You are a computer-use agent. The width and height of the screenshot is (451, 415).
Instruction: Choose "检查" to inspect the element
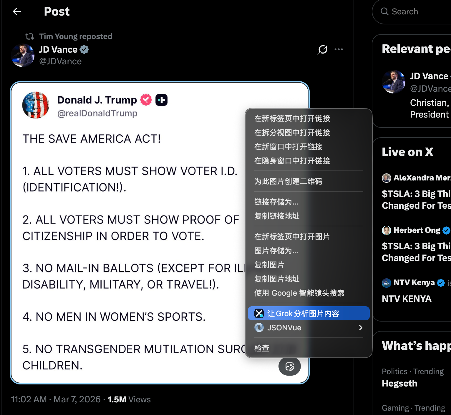pyautogui.click(x=262, y=348)
